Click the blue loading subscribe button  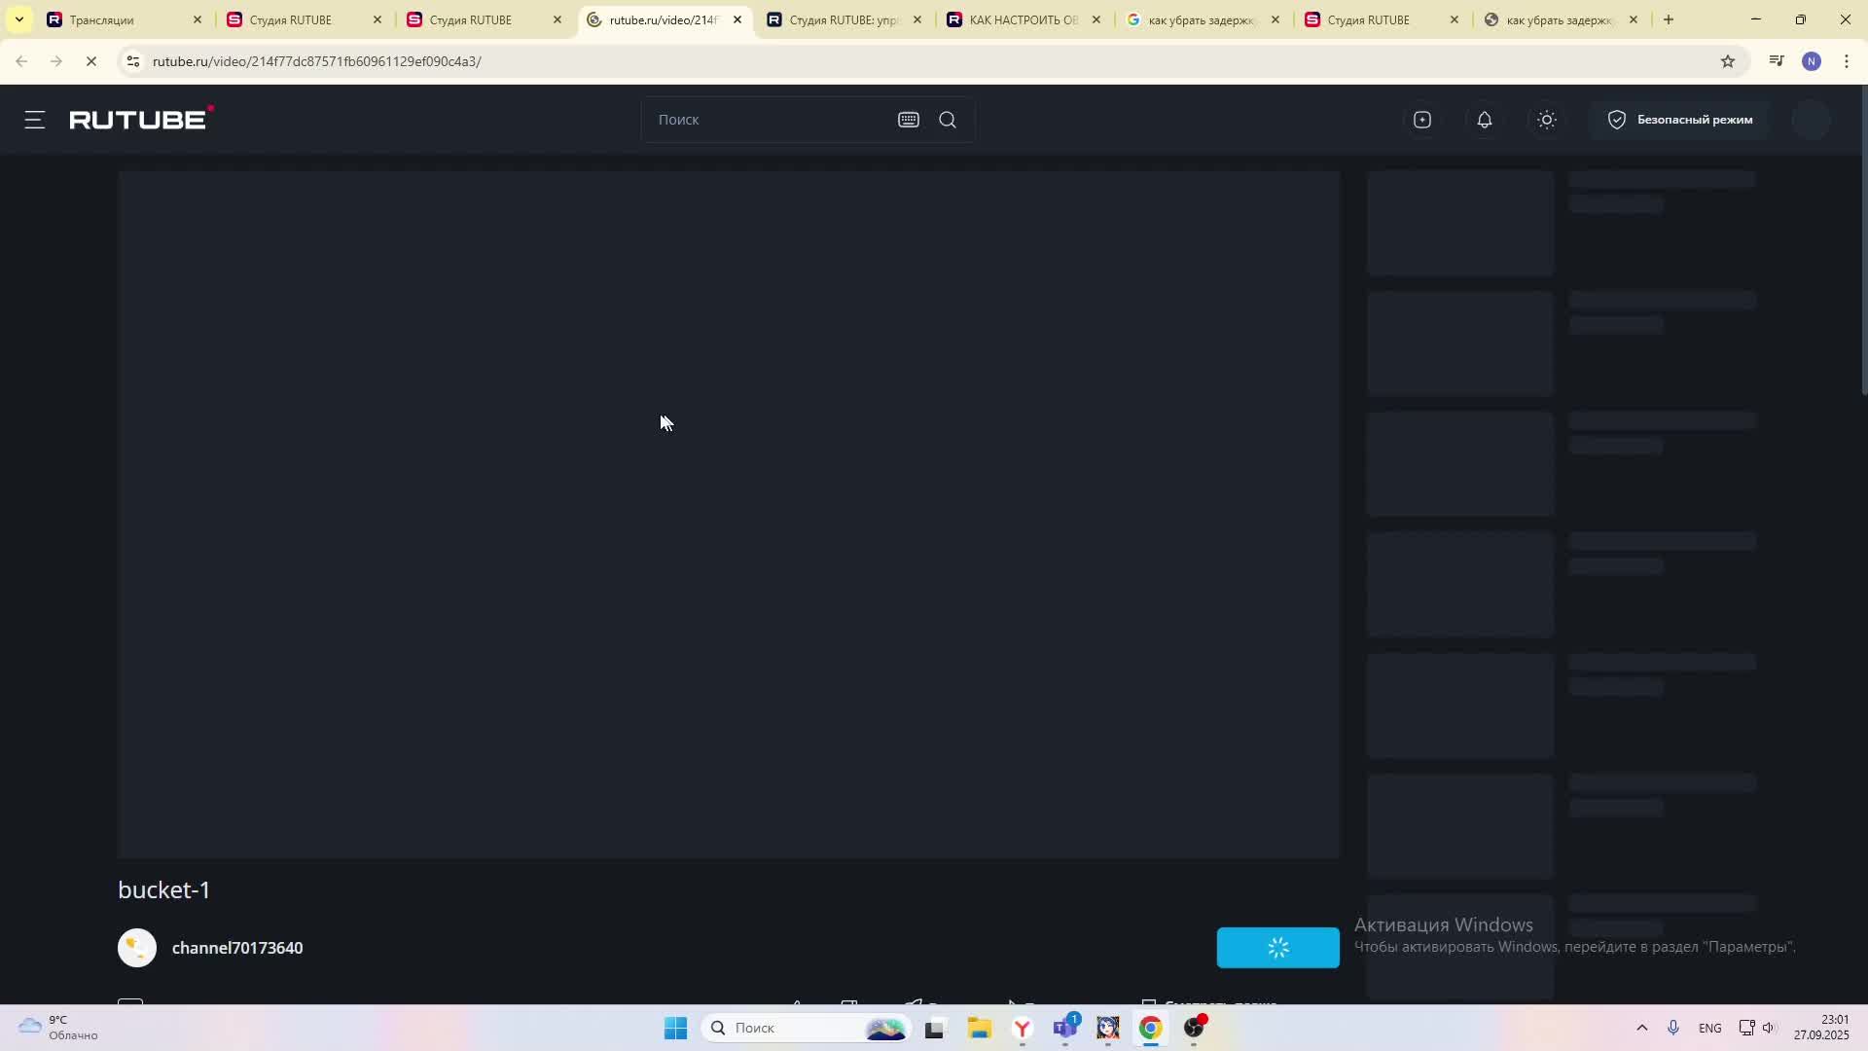(1277, 948)
